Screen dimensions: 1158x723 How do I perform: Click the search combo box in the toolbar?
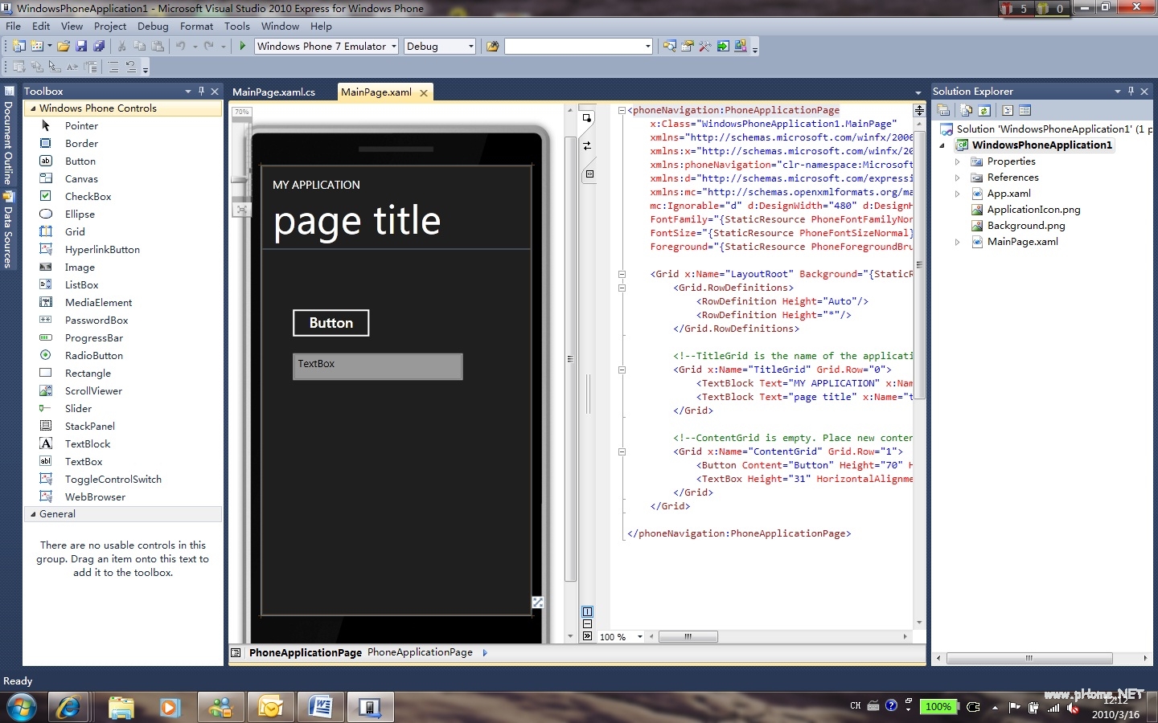(x=578, y=47)
